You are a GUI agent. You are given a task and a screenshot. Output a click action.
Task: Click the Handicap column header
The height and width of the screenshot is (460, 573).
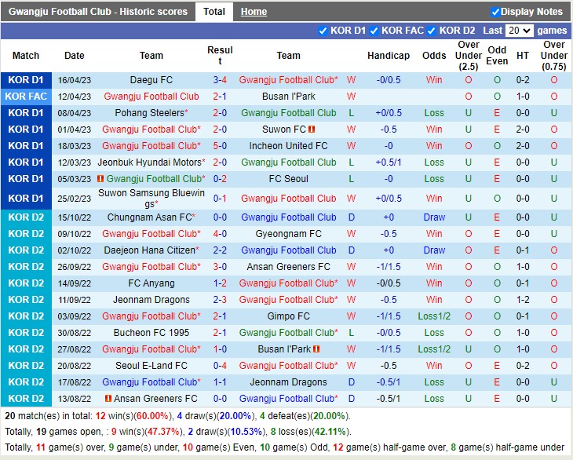click(389, 56)
